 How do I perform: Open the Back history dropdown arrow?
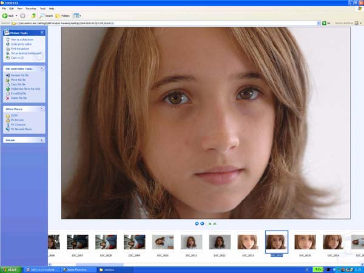16,16
